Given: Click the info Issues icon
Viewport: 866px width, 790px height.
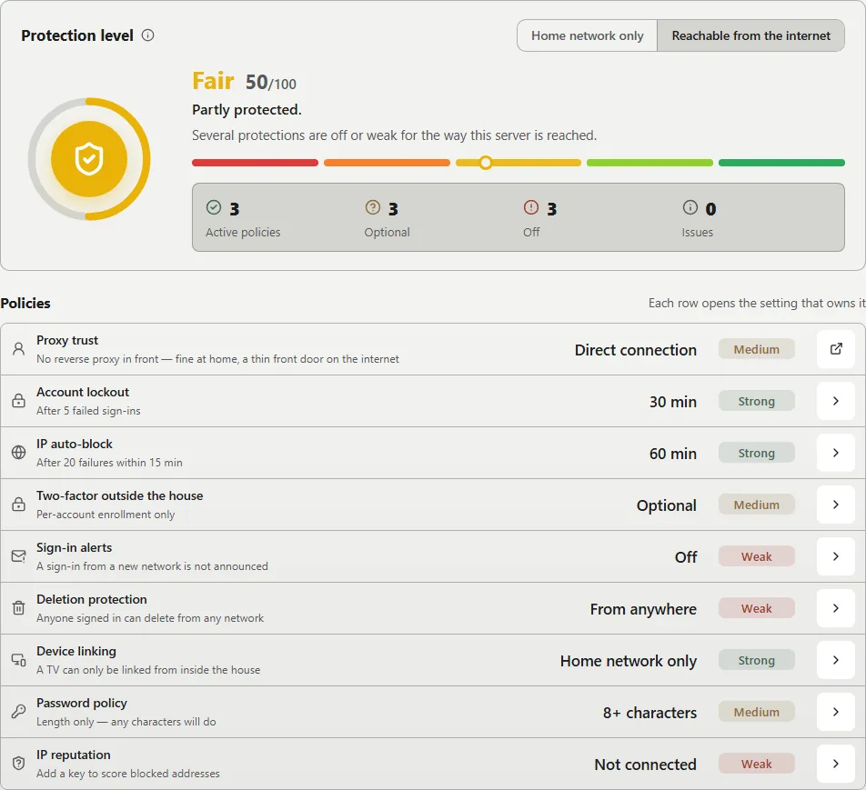Looking at the screenshot, I should [x=690, y=207].
